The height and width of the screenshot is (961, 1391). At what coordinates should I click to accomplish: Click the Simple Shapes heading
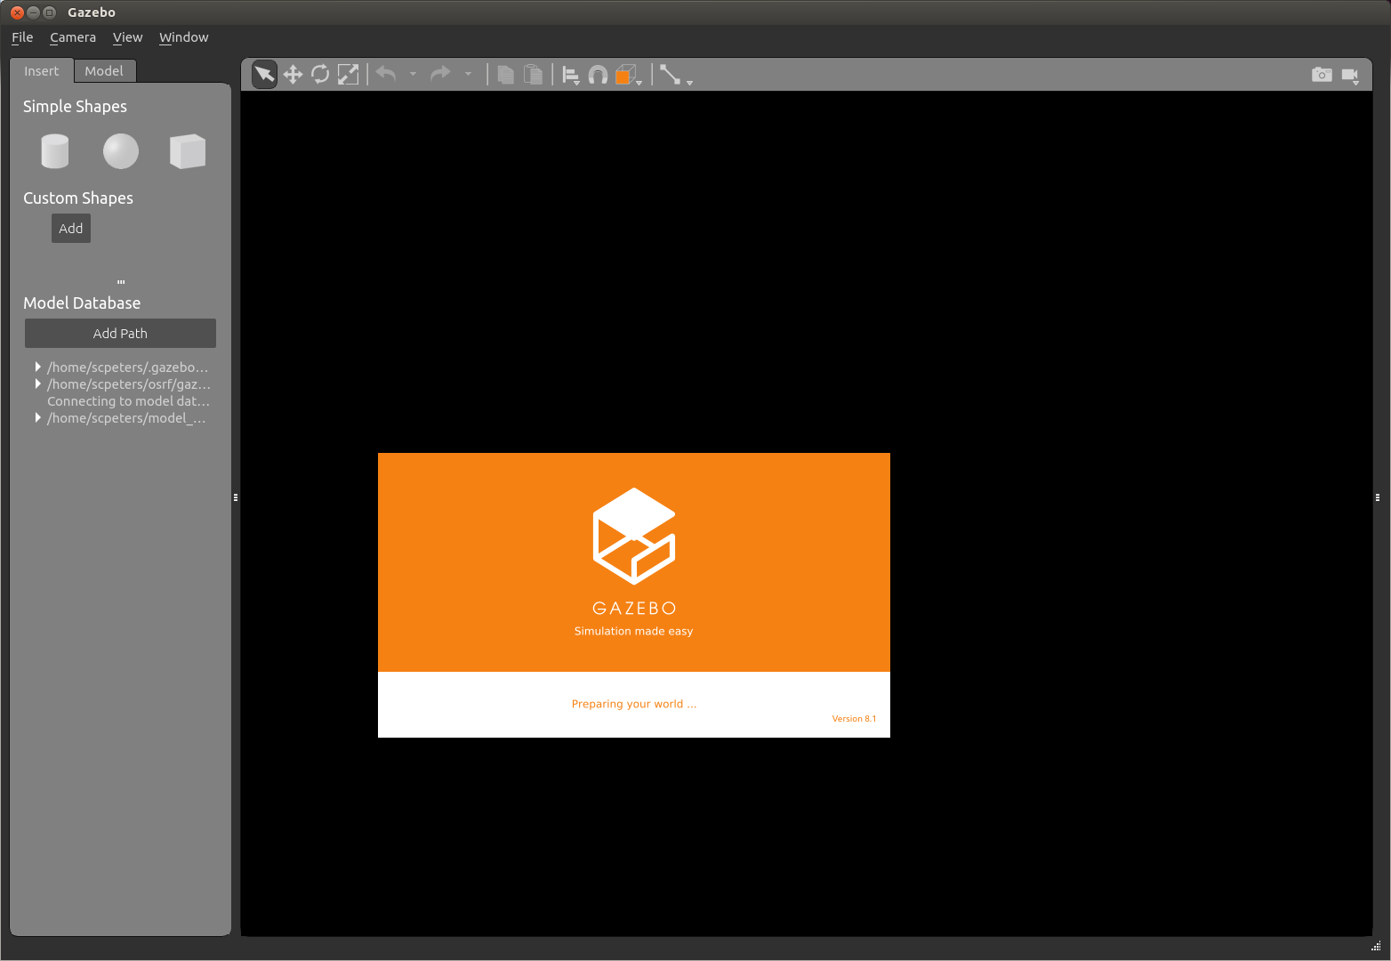[x=75, y=107]
